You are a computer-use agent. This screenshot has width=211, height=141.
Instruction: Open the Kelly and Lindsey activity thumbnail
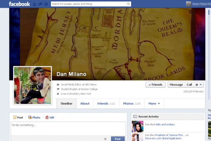[x=137, y=127]
